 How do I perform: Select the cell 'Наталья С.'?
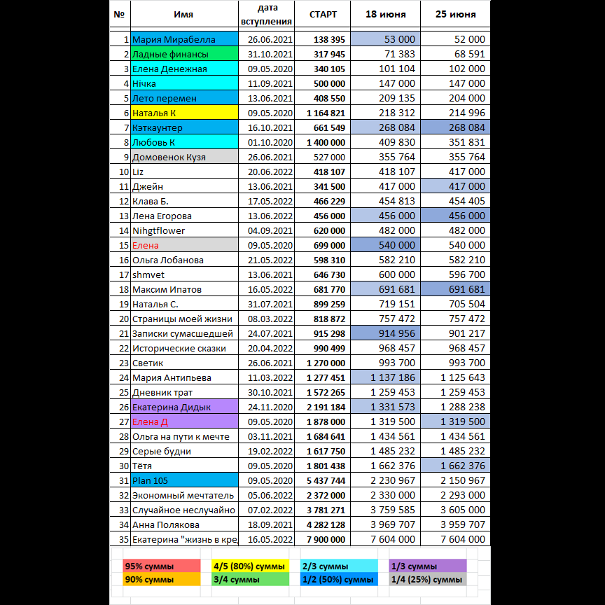[x=184, y=304]
